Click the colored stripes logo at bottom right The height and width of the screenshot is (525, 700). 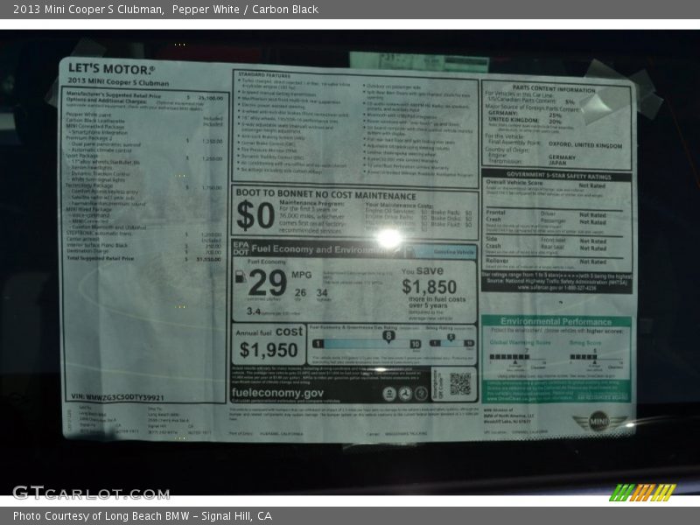click(643, 492)
